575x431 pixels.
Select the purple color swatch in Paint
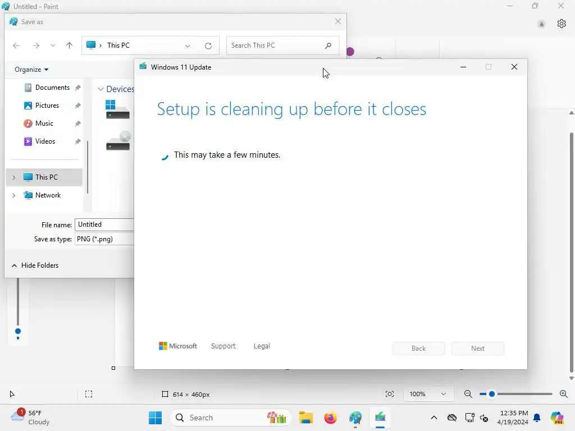(x=350, y=52)
